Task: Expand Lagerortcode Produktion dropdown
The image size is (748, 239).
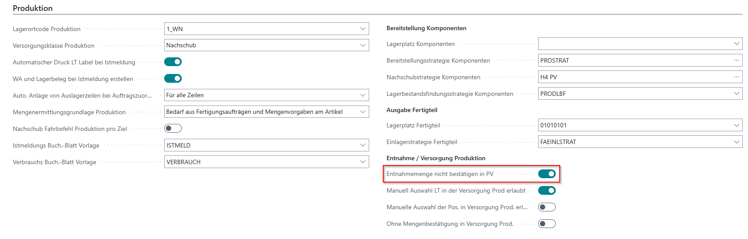Action: tap(363, 29)
